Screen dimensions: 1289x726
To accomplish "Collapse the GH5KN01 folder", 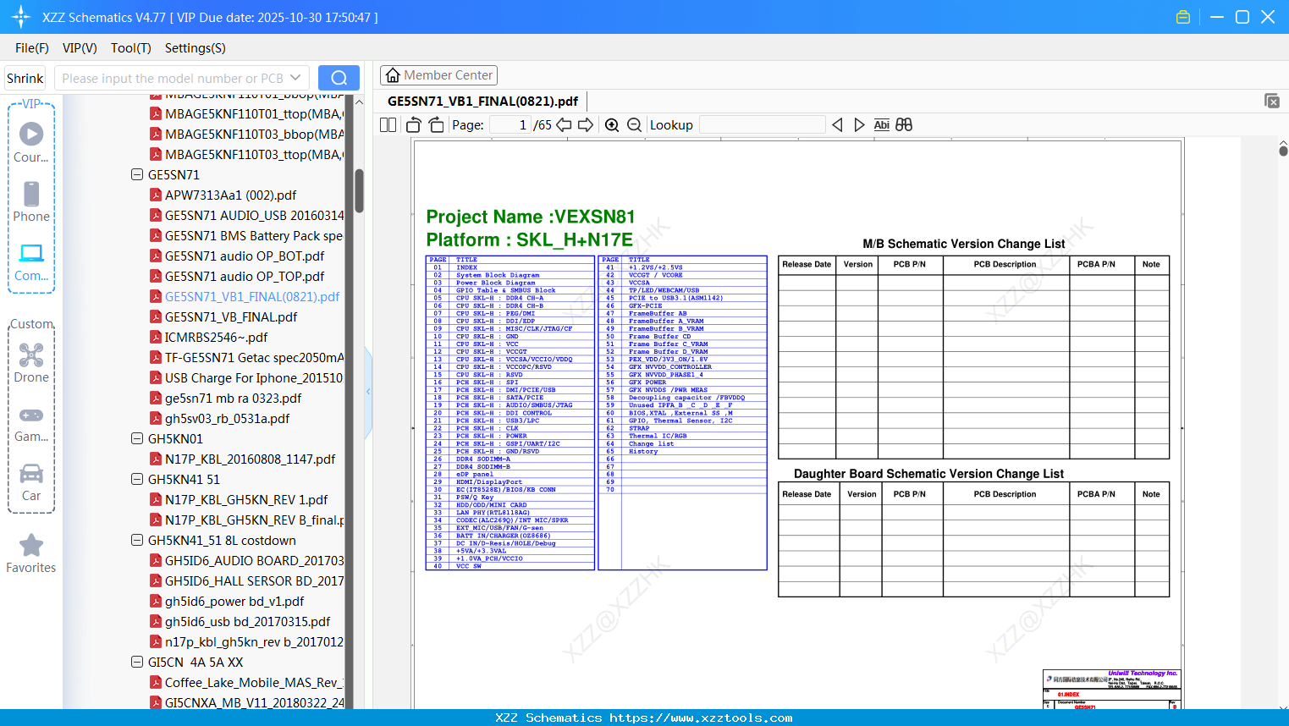I will point(137,439).
